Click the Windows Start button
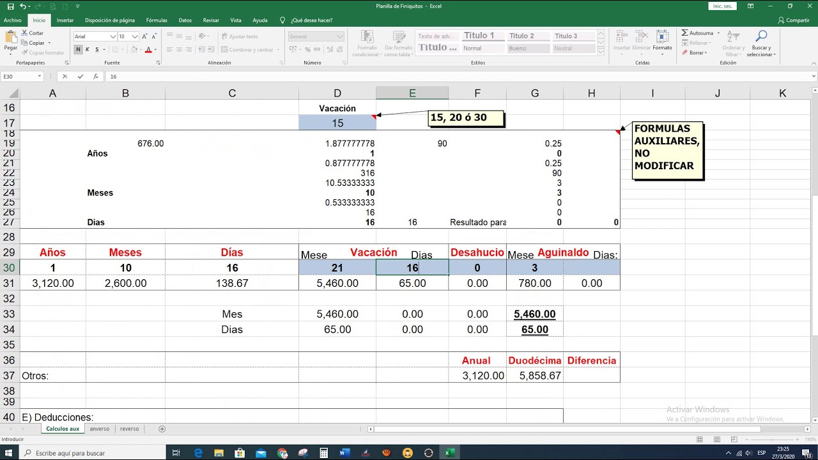Viewport: 818px width, 460px height. point(9,453)
